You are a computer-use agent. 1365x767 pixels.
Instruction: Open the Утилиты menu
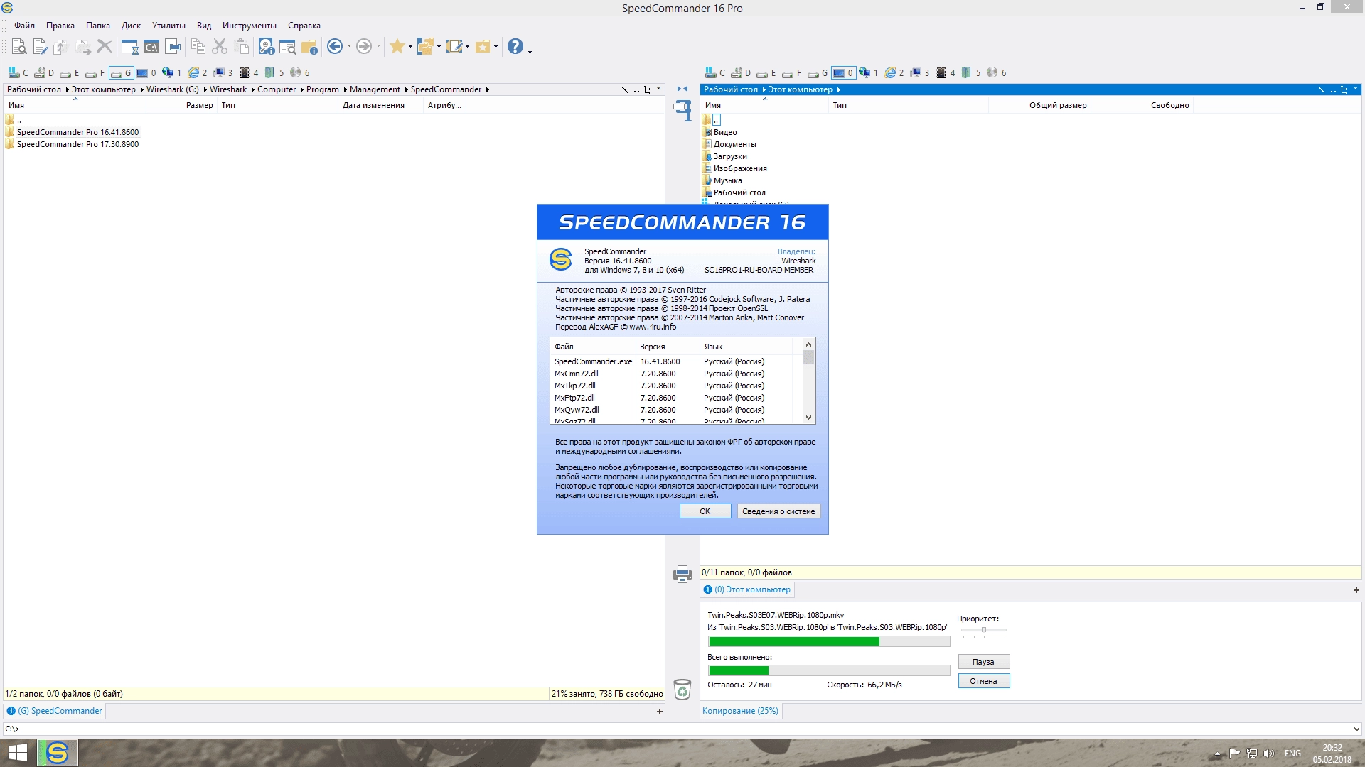[168, 26]
